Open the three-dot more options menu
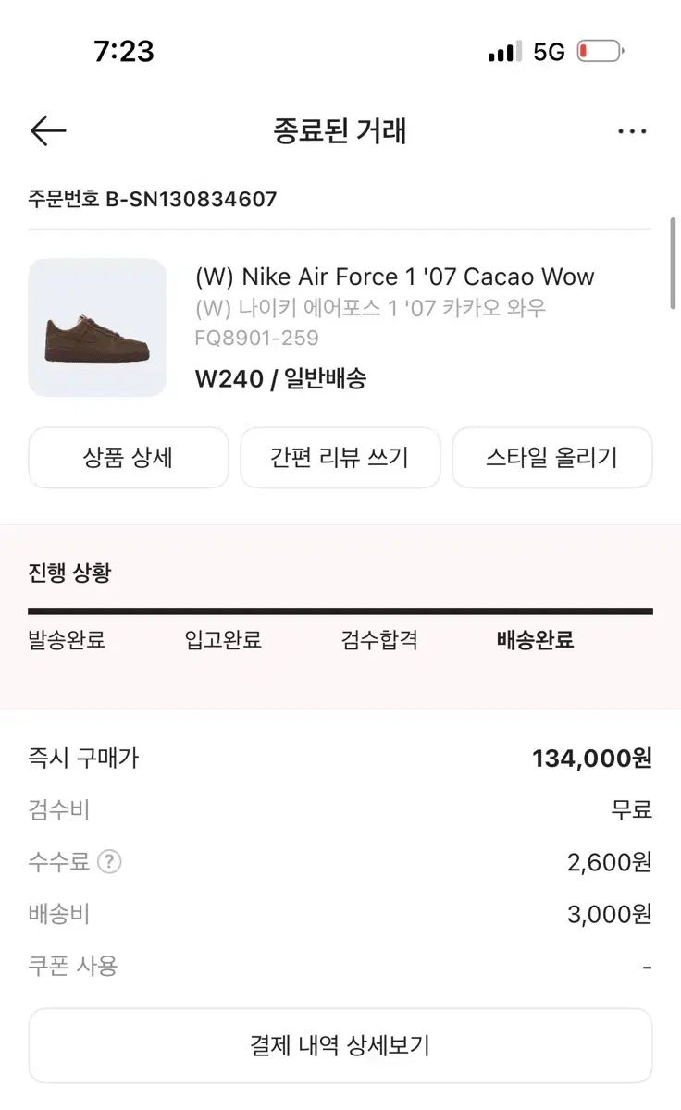Screen dimensions: 681x1110 point(632,131)
